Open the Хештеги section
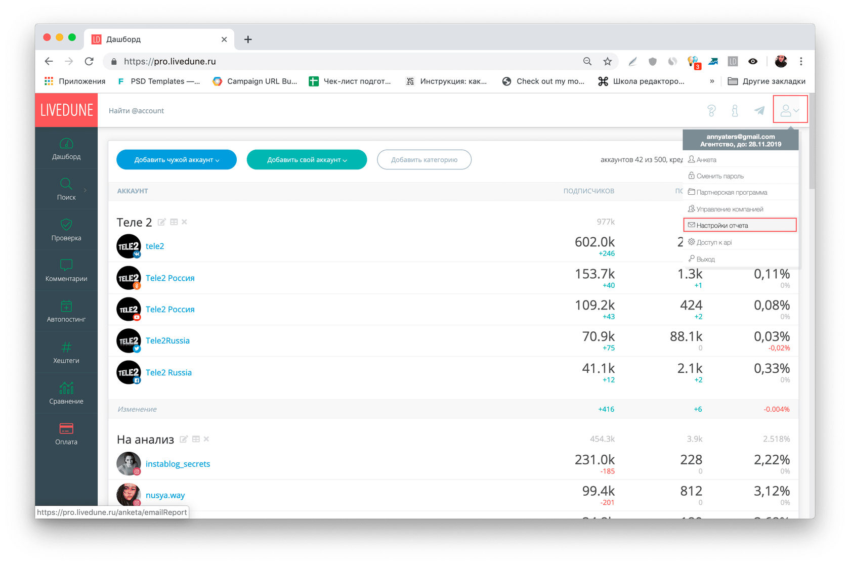This screenshot has width=850, height=565. click(x=66, y=353)
